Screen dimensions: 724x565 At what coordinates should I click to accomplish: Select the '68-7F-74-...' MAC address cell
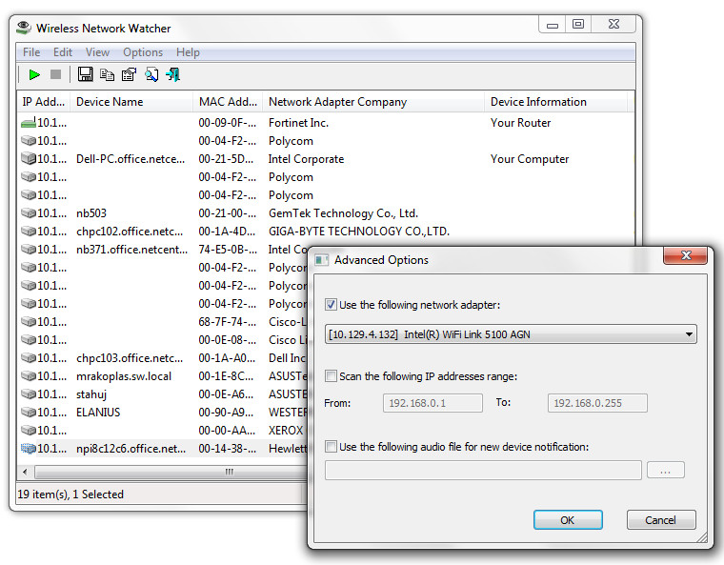[227, 322]
